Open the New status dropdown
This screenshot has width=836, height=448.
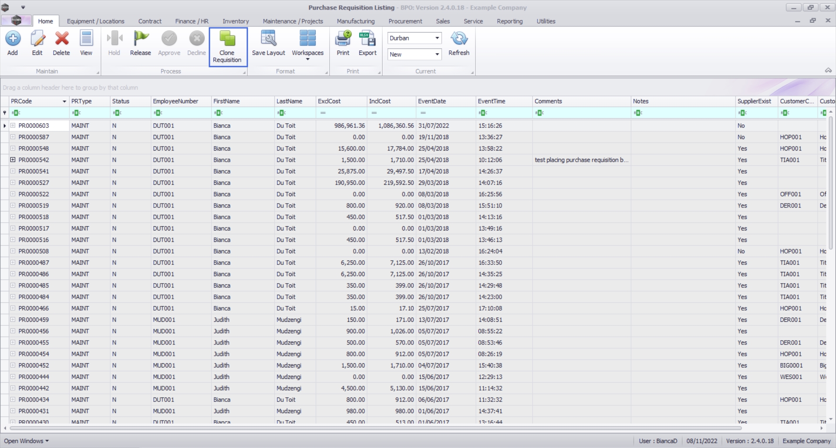click(437, 54)
